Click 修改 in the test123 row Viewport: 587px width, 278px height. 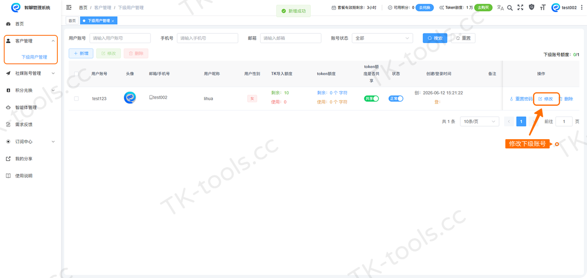[546, 99]
